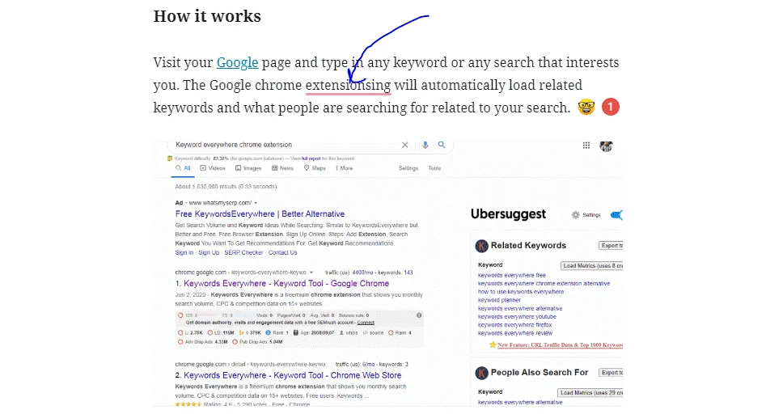Image resolution: width=766 pixels, height=414 pixels.
Task: Click the People Also Search For 'K' logo
Action: (x=481, y=374)
